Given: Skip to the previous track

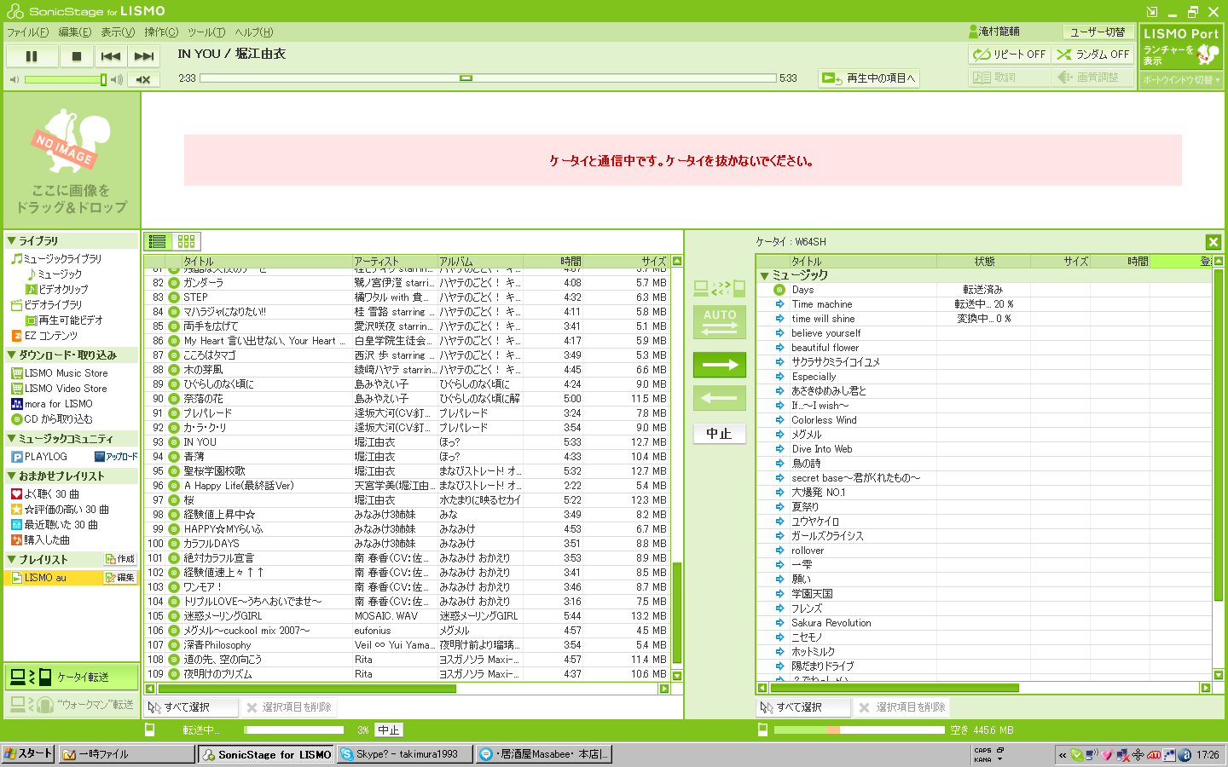Looking at the screenshot, I should click(111, 56).
